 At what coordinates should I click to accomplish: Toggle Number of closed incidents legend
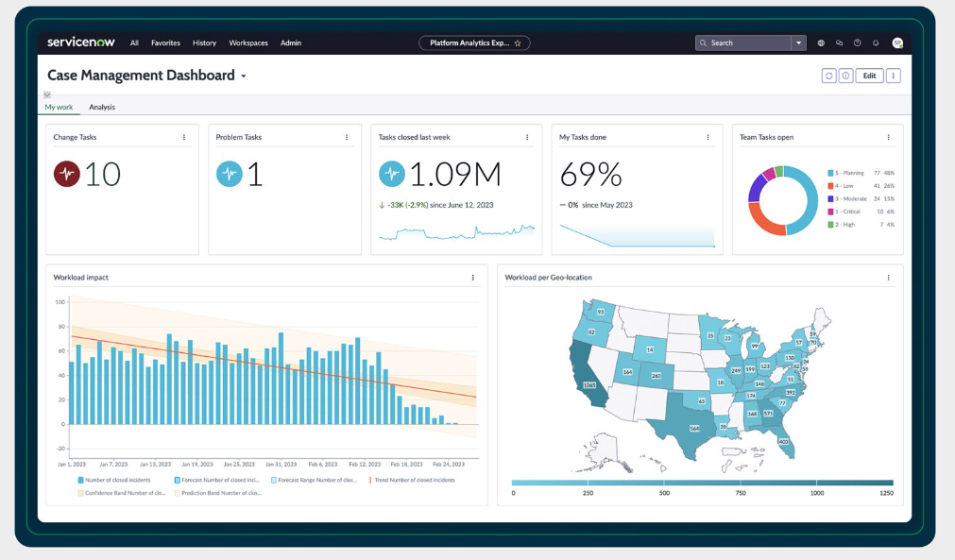tap(81, 480)
